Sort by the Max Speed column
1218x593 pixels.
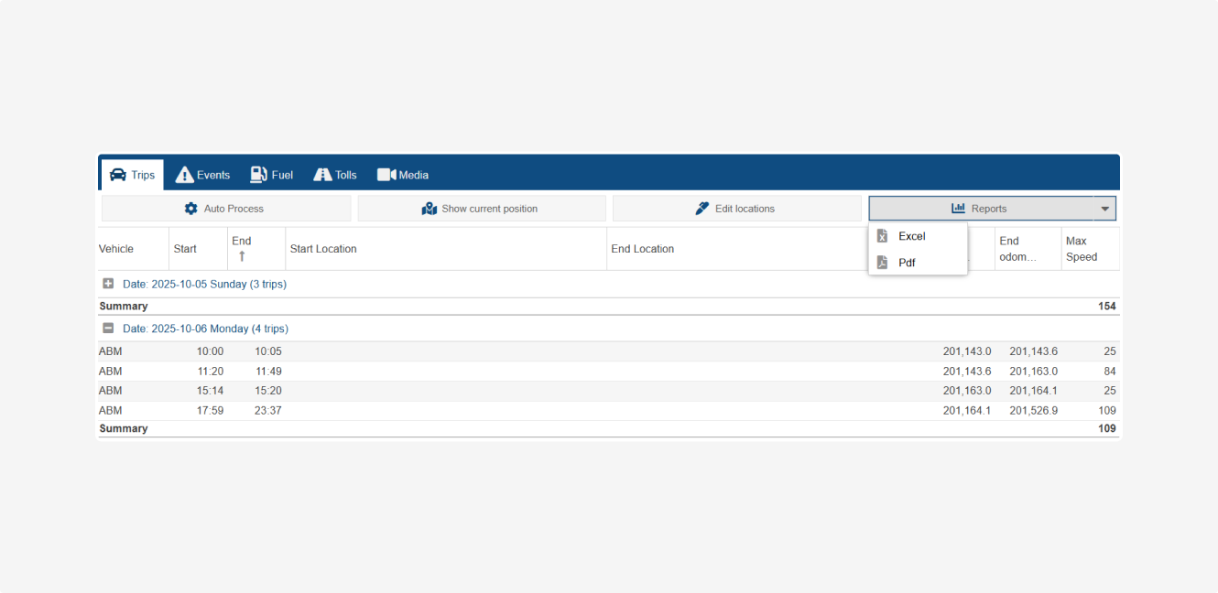[1082, 249]
